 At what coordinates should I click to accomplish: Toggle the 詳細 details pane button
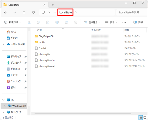[138, 22]
